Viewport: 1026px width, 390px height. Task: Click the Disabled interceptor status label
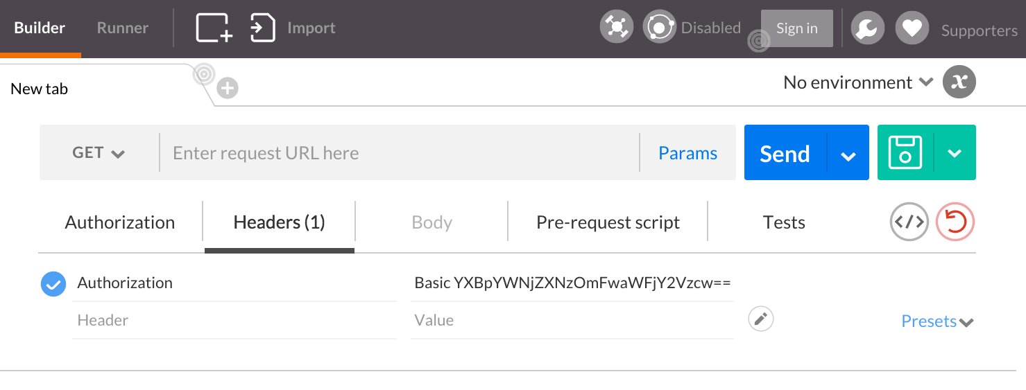coord(711,28)
